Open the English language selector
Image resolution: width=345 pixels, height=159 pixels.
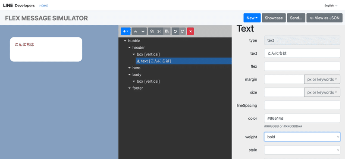pos(331,6)
